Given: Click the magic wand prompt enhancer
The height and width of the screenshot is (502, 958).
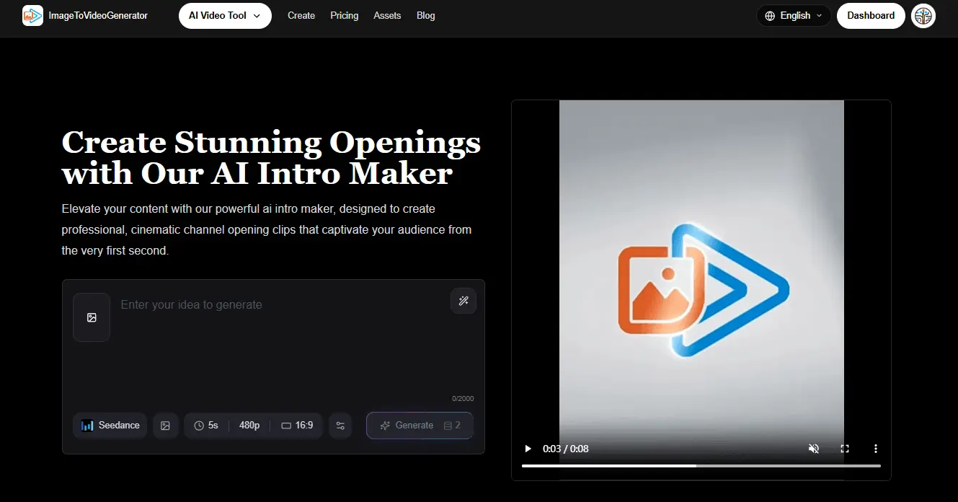Looking at the screenshot, I should point(464,301).
